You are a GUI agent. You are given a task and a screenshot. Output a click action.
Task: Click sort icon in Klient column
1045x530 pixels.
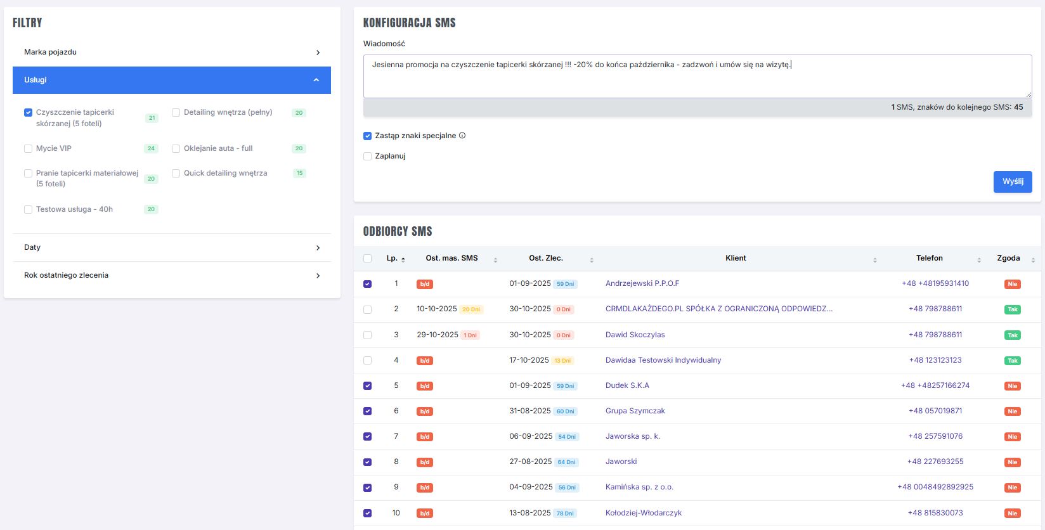pyautogui.click(x=874, y=260)
